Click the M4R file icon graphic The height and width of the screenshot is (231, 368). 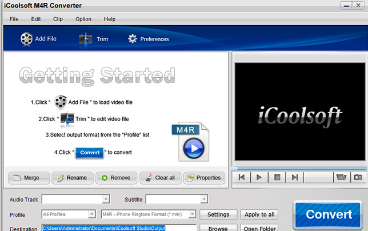click(191, 142)
